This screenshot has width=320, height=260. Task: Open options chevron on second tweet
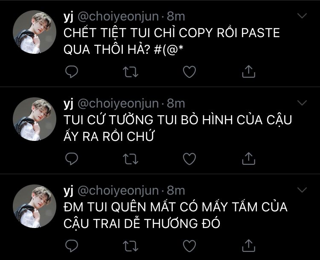point(302,103)
